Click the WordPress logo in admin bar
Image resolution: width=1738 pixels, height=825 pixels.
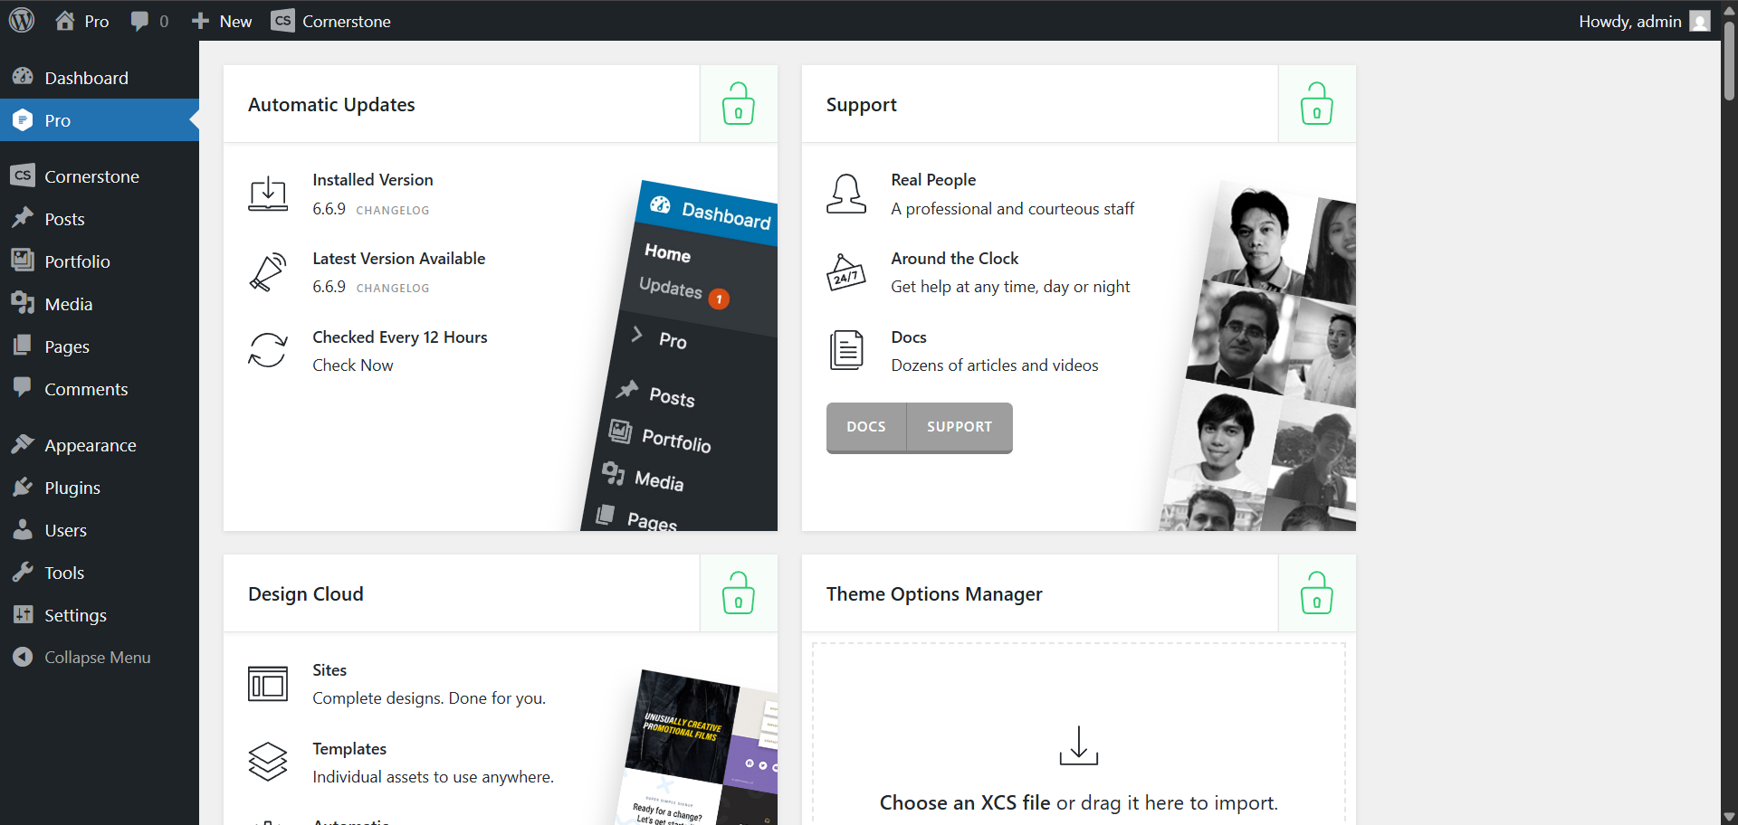tap(22, 20)
